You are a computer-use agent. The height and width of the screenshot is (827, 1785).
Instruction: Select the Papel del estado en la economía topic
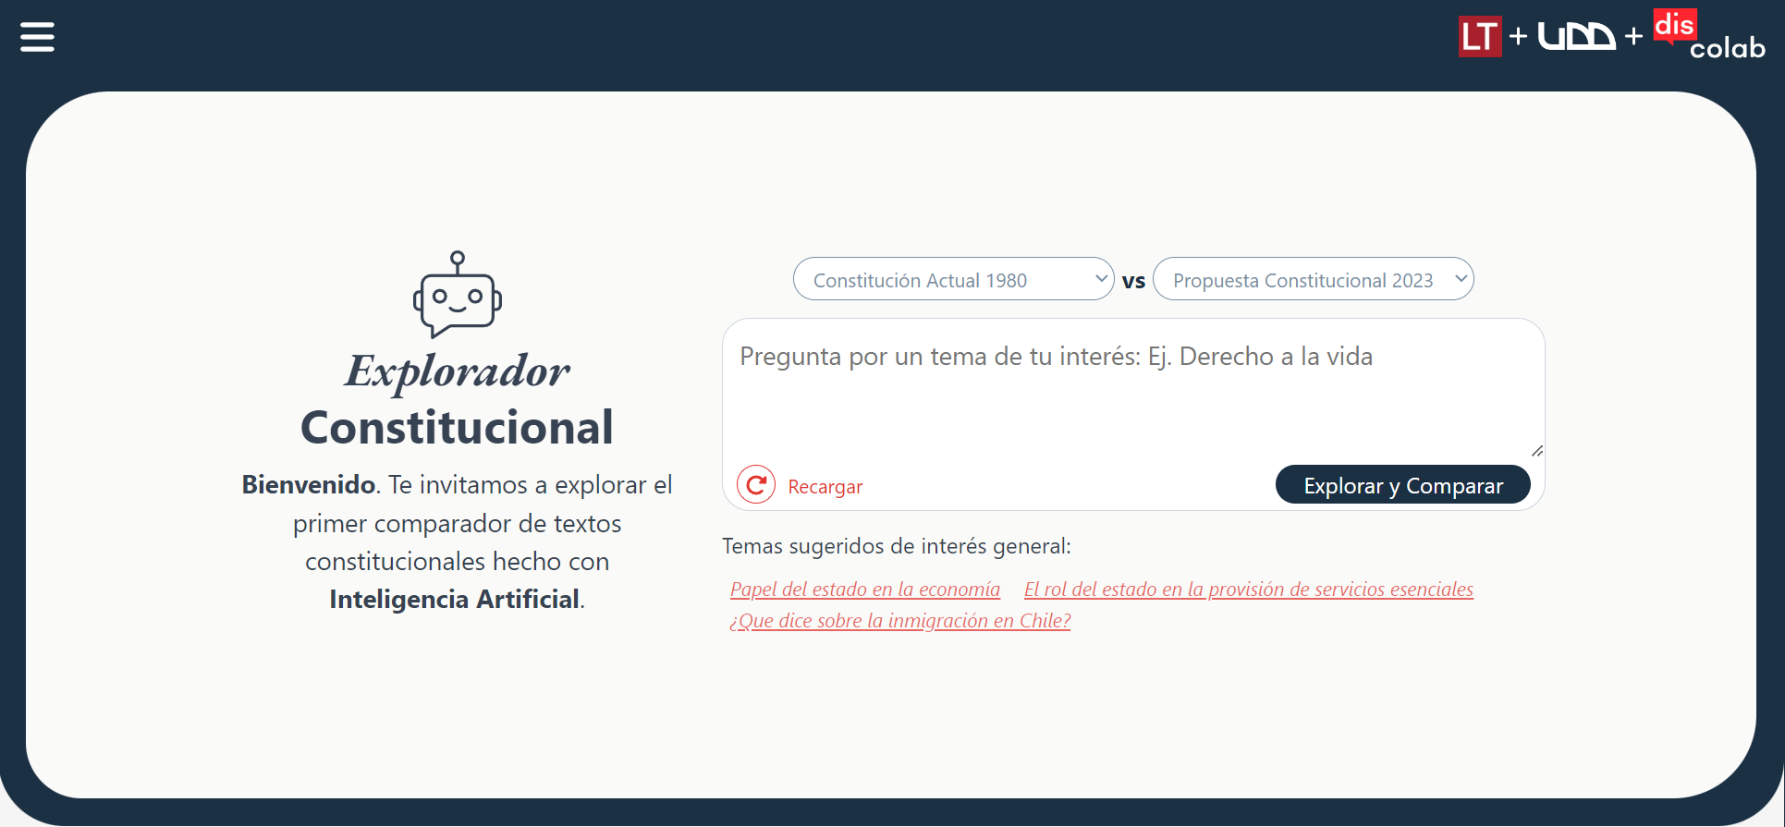tap(864, 590)
